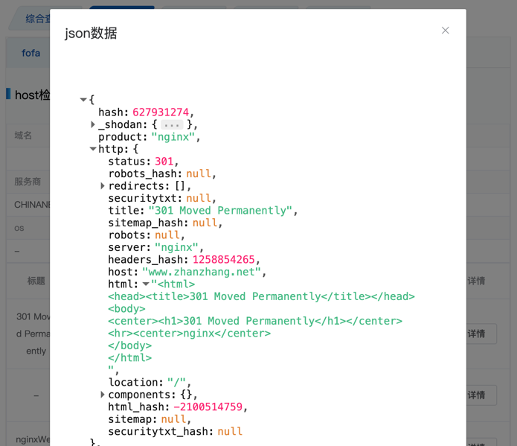
Task: Select html_hash value -2100514759
Action: point(208,407)
